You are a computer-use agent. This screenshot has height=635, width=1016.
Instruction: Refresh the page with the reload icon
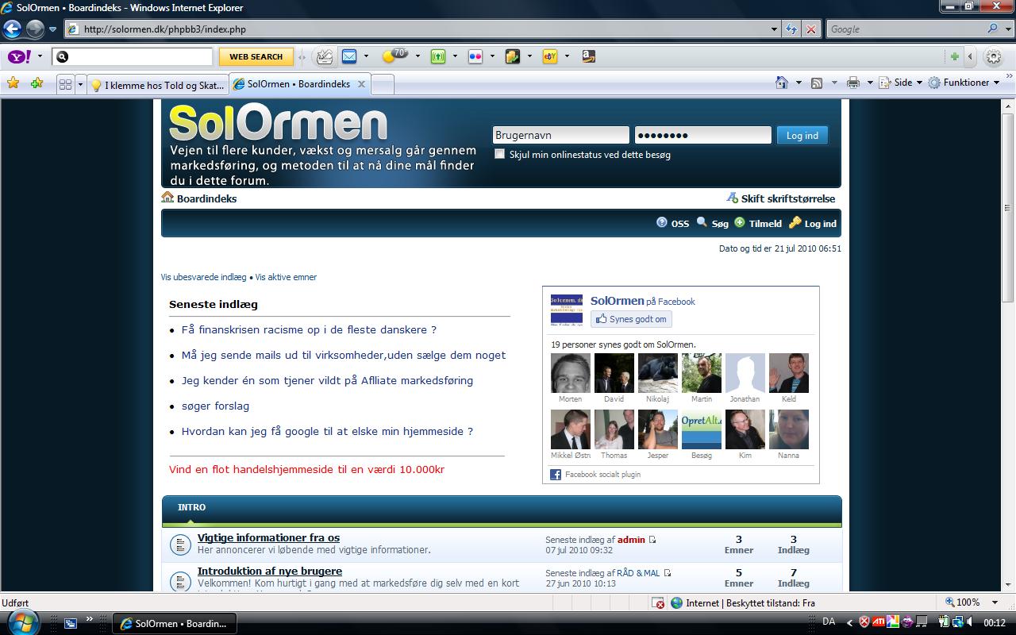(791, 29)
